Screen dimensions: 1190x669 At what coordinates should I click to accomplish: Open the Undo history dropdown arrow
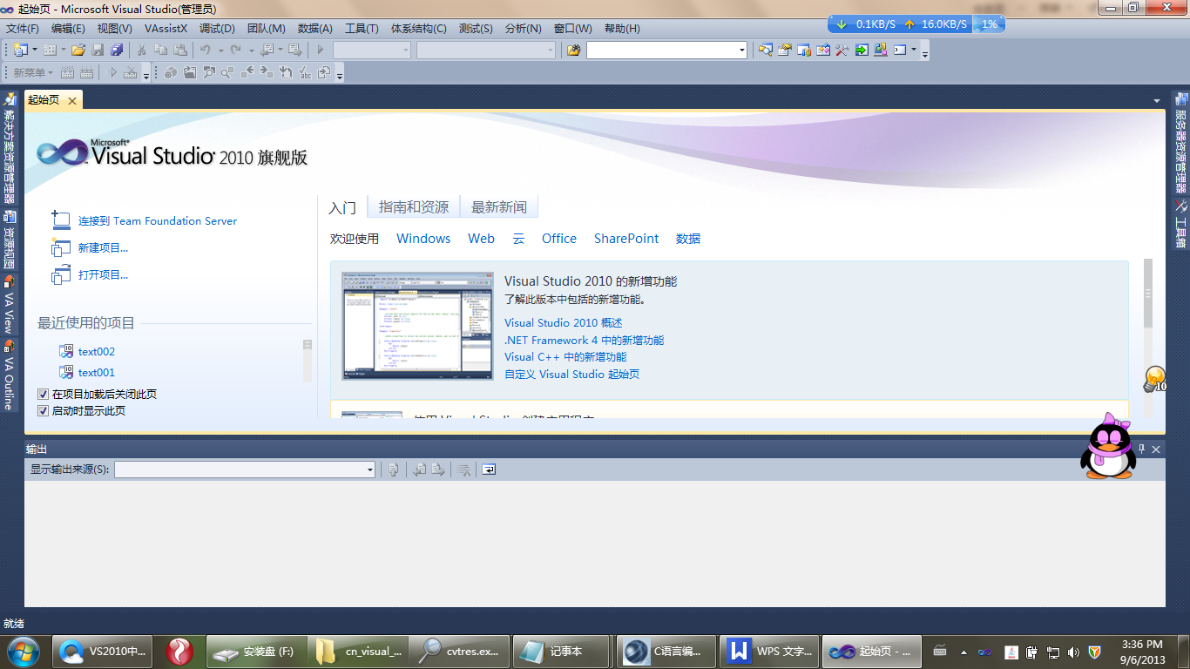click(220, 50)
